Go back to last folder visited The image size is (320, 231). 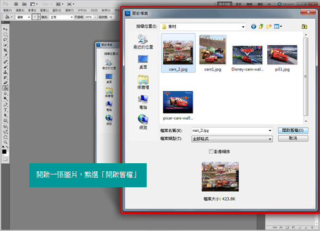(253, 27)
